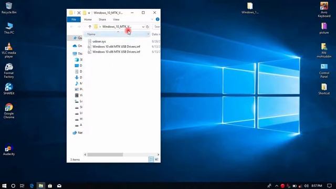Viewport: 336px width, 189px height.
Task: Select the picture desktop icon
Action: (x=324, y=28)
